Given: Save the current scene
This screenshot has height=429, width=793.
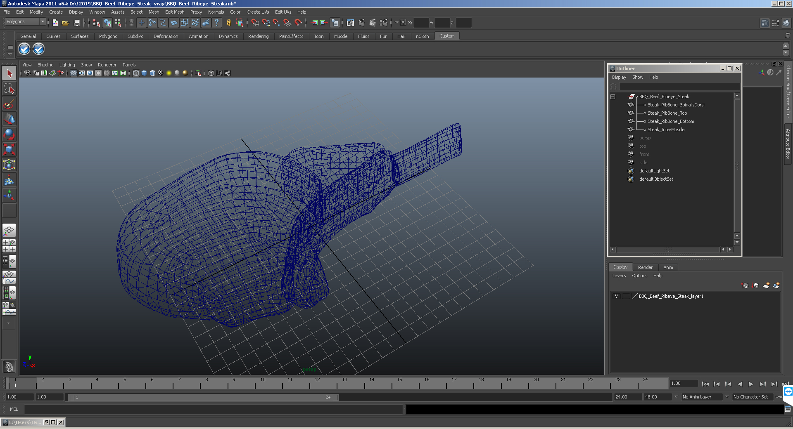Looking at the screenshot, I should 76,23.
